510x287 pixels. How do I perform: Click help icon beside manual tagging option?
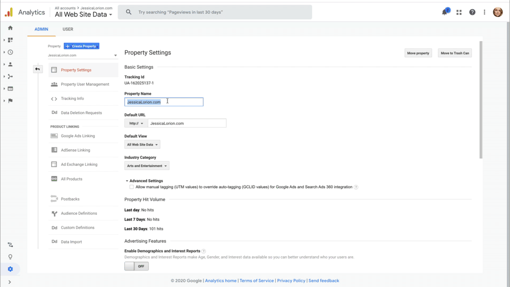pos(356,187)
